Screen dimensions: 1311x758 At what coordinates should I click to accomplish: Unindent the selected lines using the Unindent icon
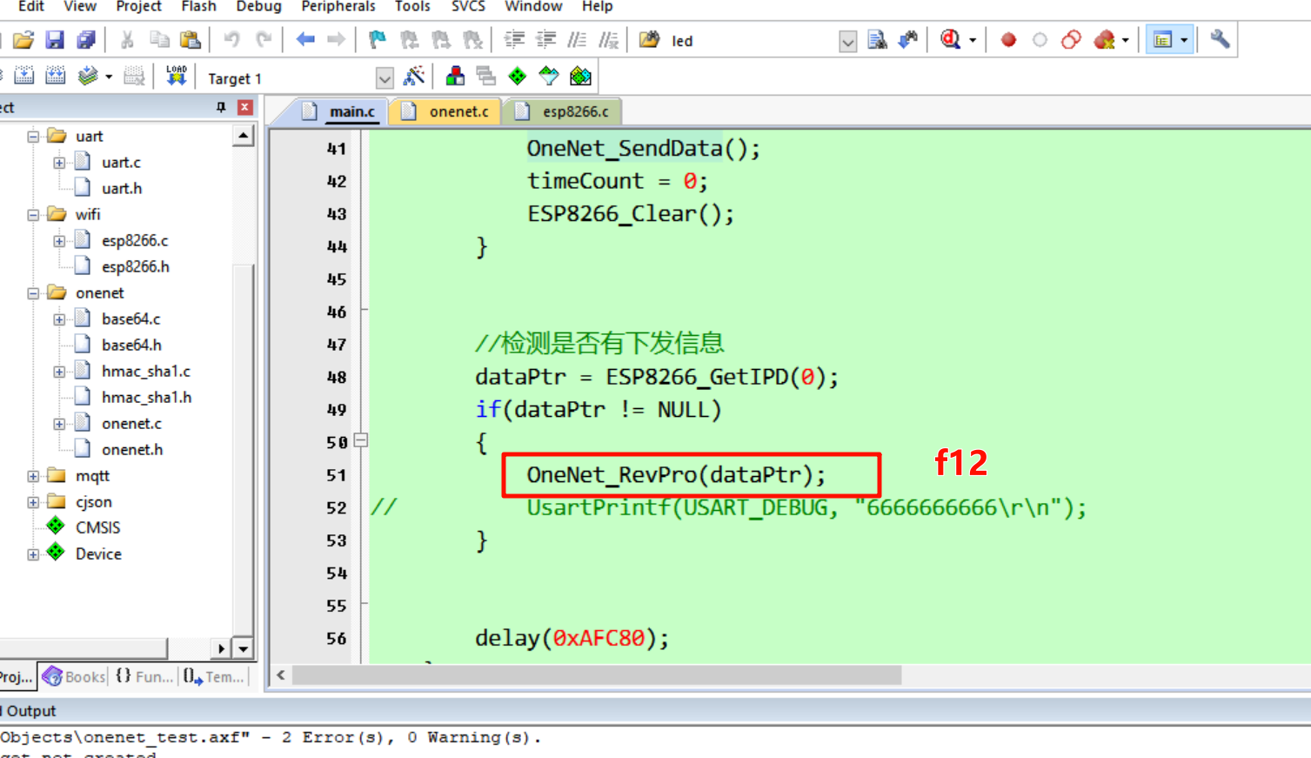tap(546, 40)
